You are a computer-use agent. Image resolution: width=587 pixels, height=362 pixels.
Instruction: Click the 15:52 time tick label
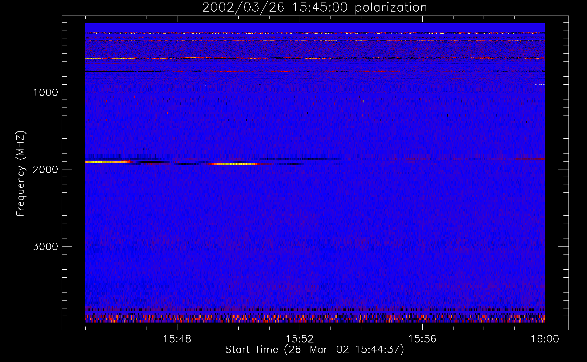click(x=300, y=339)
